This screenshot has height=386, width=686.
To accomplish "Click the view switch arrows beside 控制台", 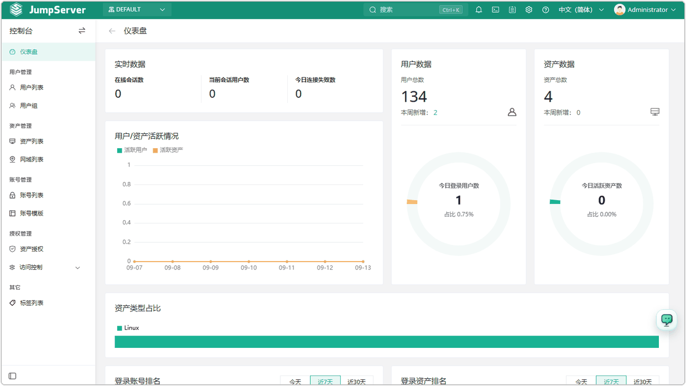I will (x=82, y=31).
